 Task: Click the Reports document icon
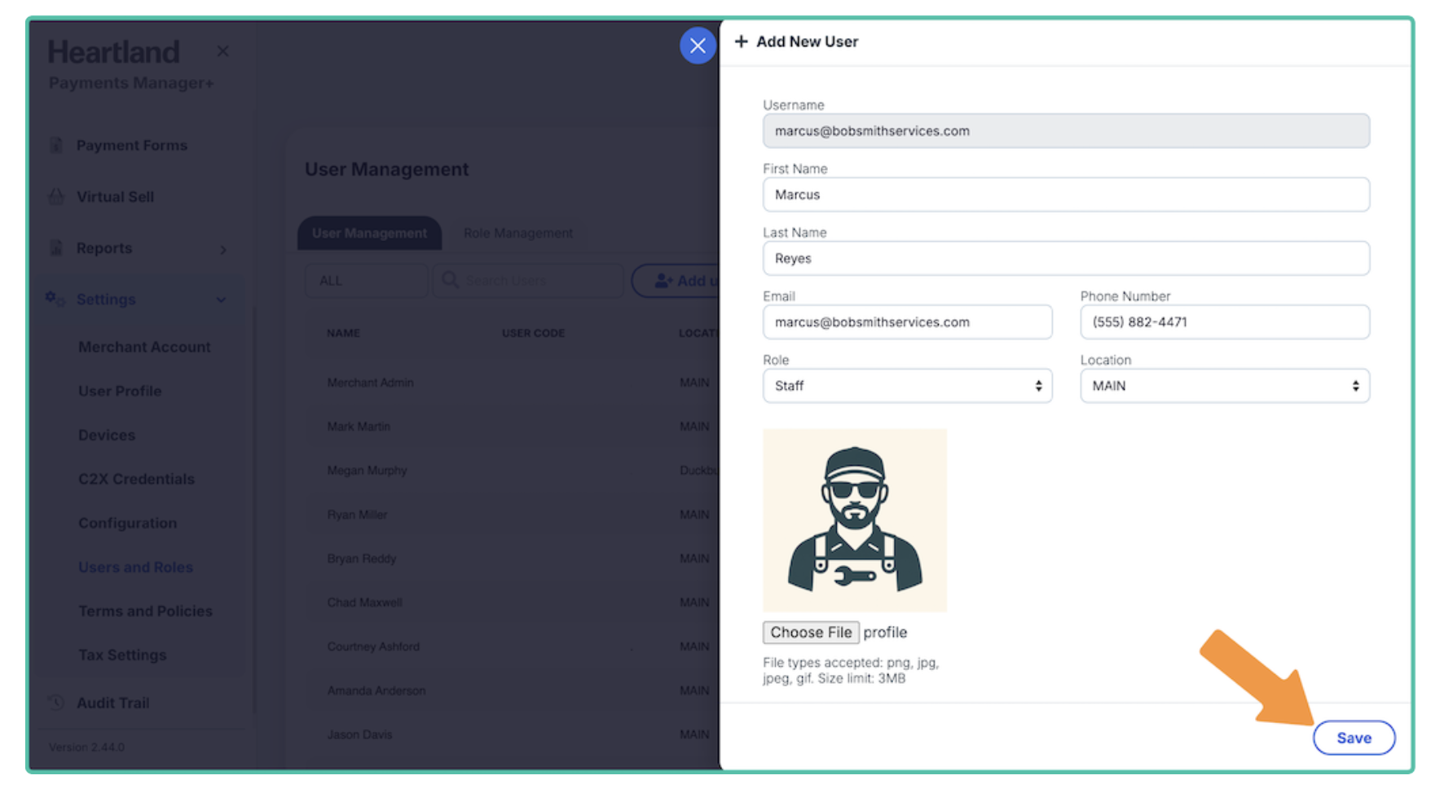tap(56, 248)
